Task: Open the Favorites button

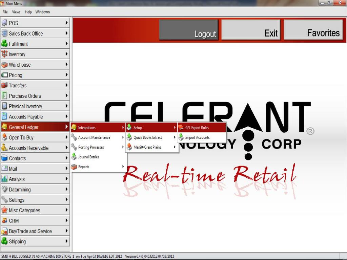Action: 313,30
